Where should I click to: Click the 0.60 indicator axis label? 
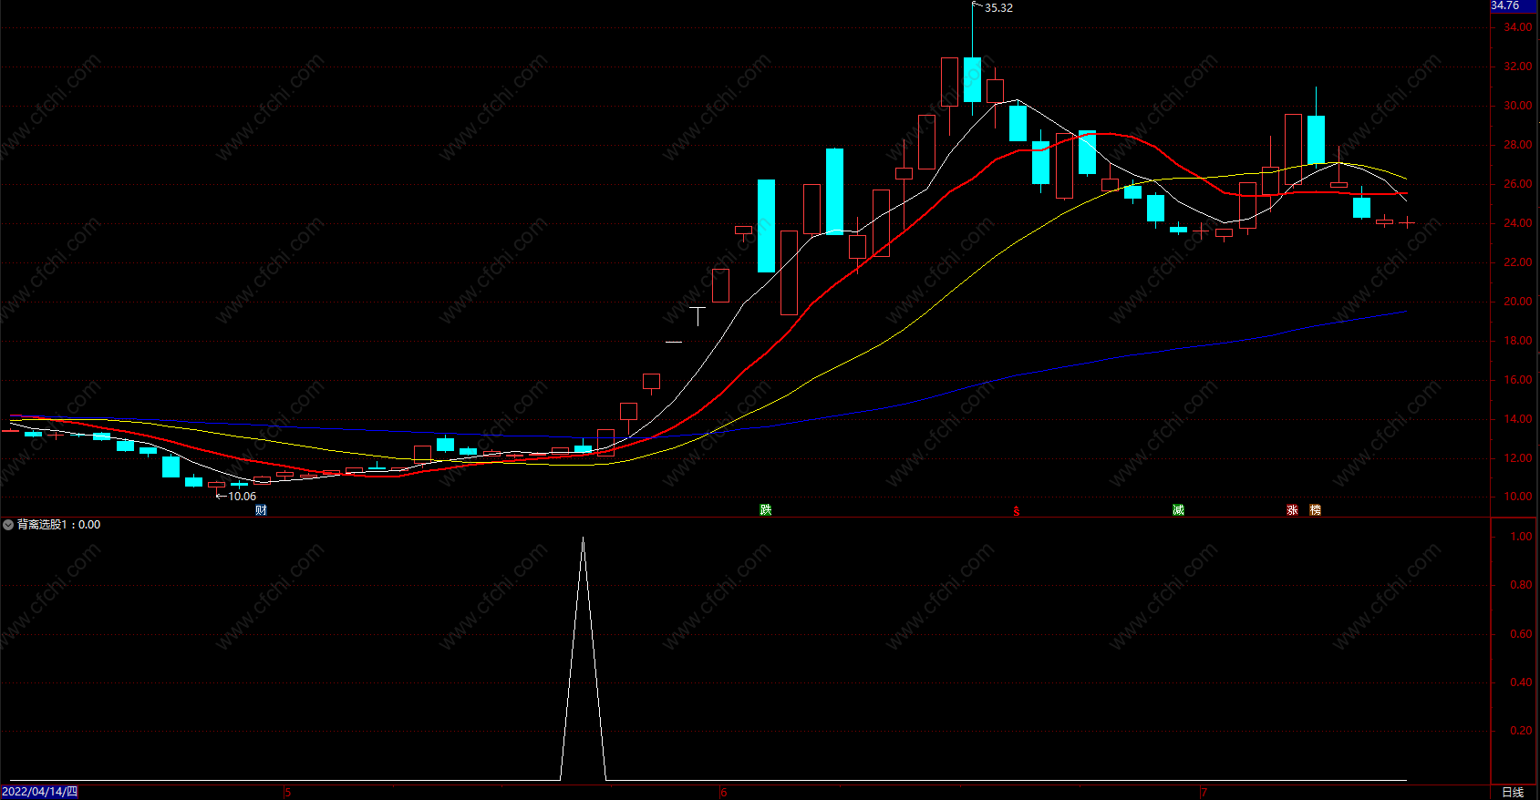1521,634
